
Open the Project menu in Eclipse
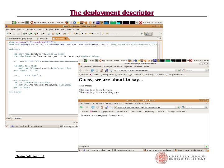(x=49, y=30)
